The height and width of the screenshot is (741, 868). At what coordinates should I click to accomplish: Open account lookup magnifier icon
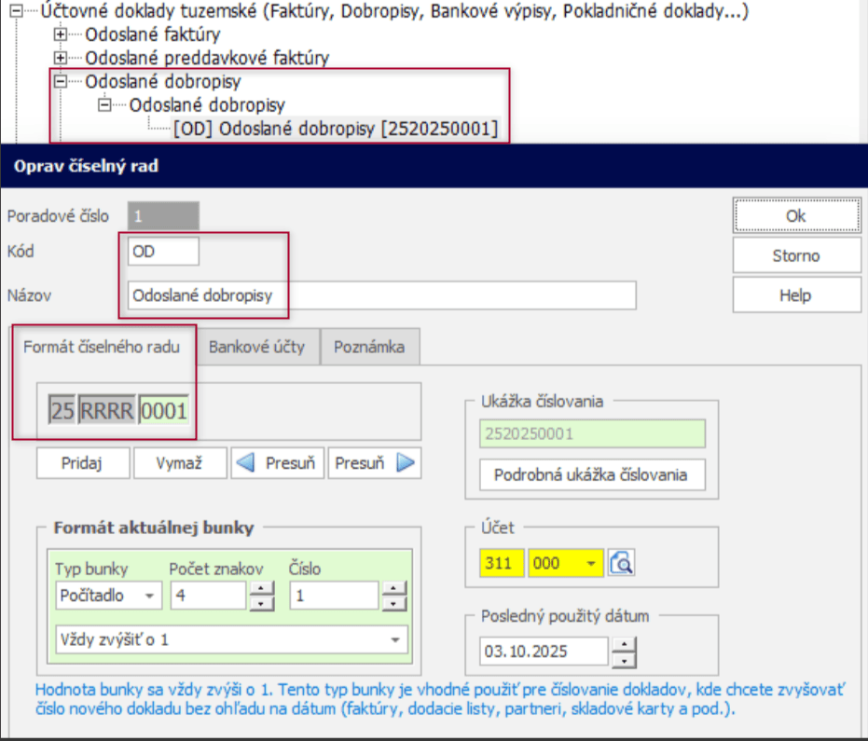pyautogui.click(x=622, y=563)
